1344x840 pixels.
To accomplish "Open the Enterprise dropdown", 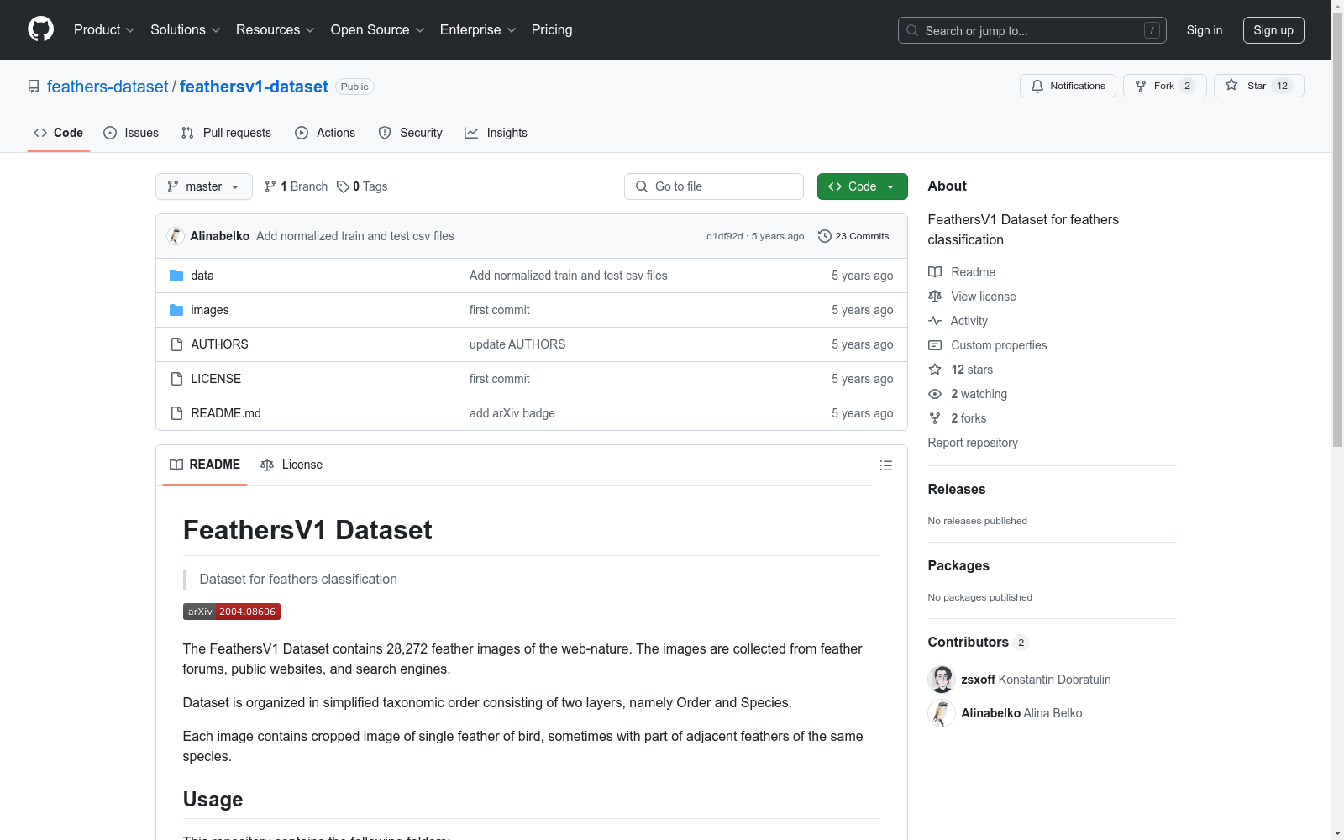I will tap(478, 30).
